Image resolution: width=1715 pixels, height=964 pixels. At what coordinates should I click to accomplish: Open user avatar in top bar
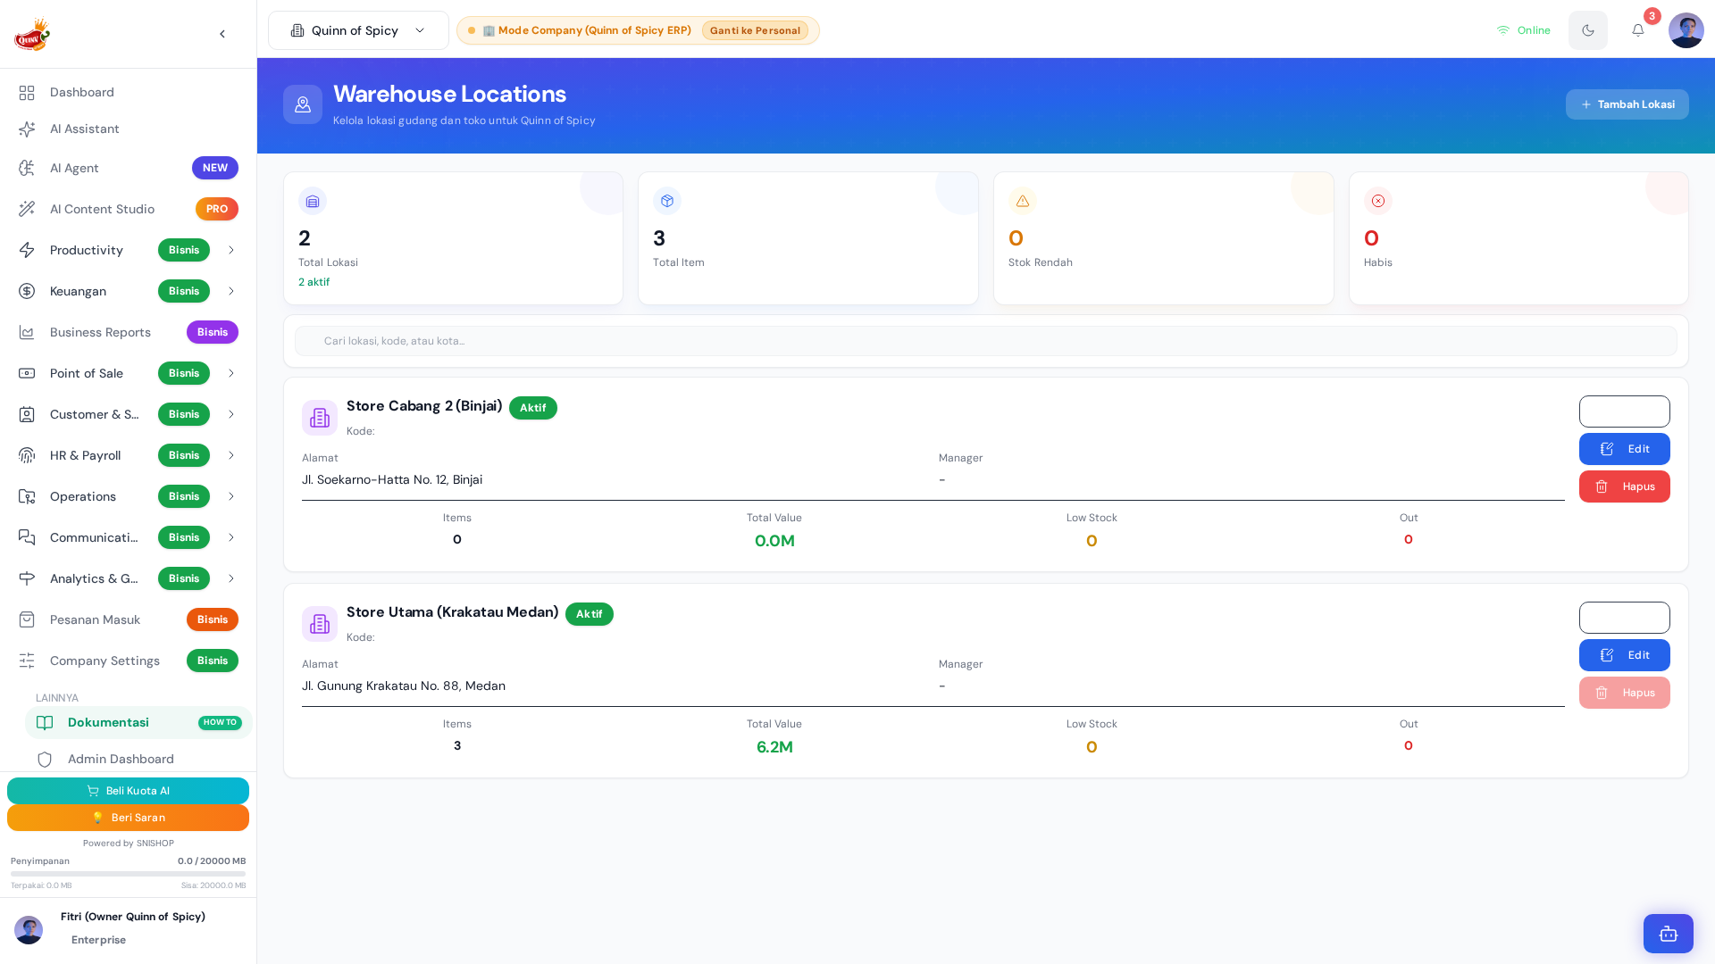tap(1686, 30)
